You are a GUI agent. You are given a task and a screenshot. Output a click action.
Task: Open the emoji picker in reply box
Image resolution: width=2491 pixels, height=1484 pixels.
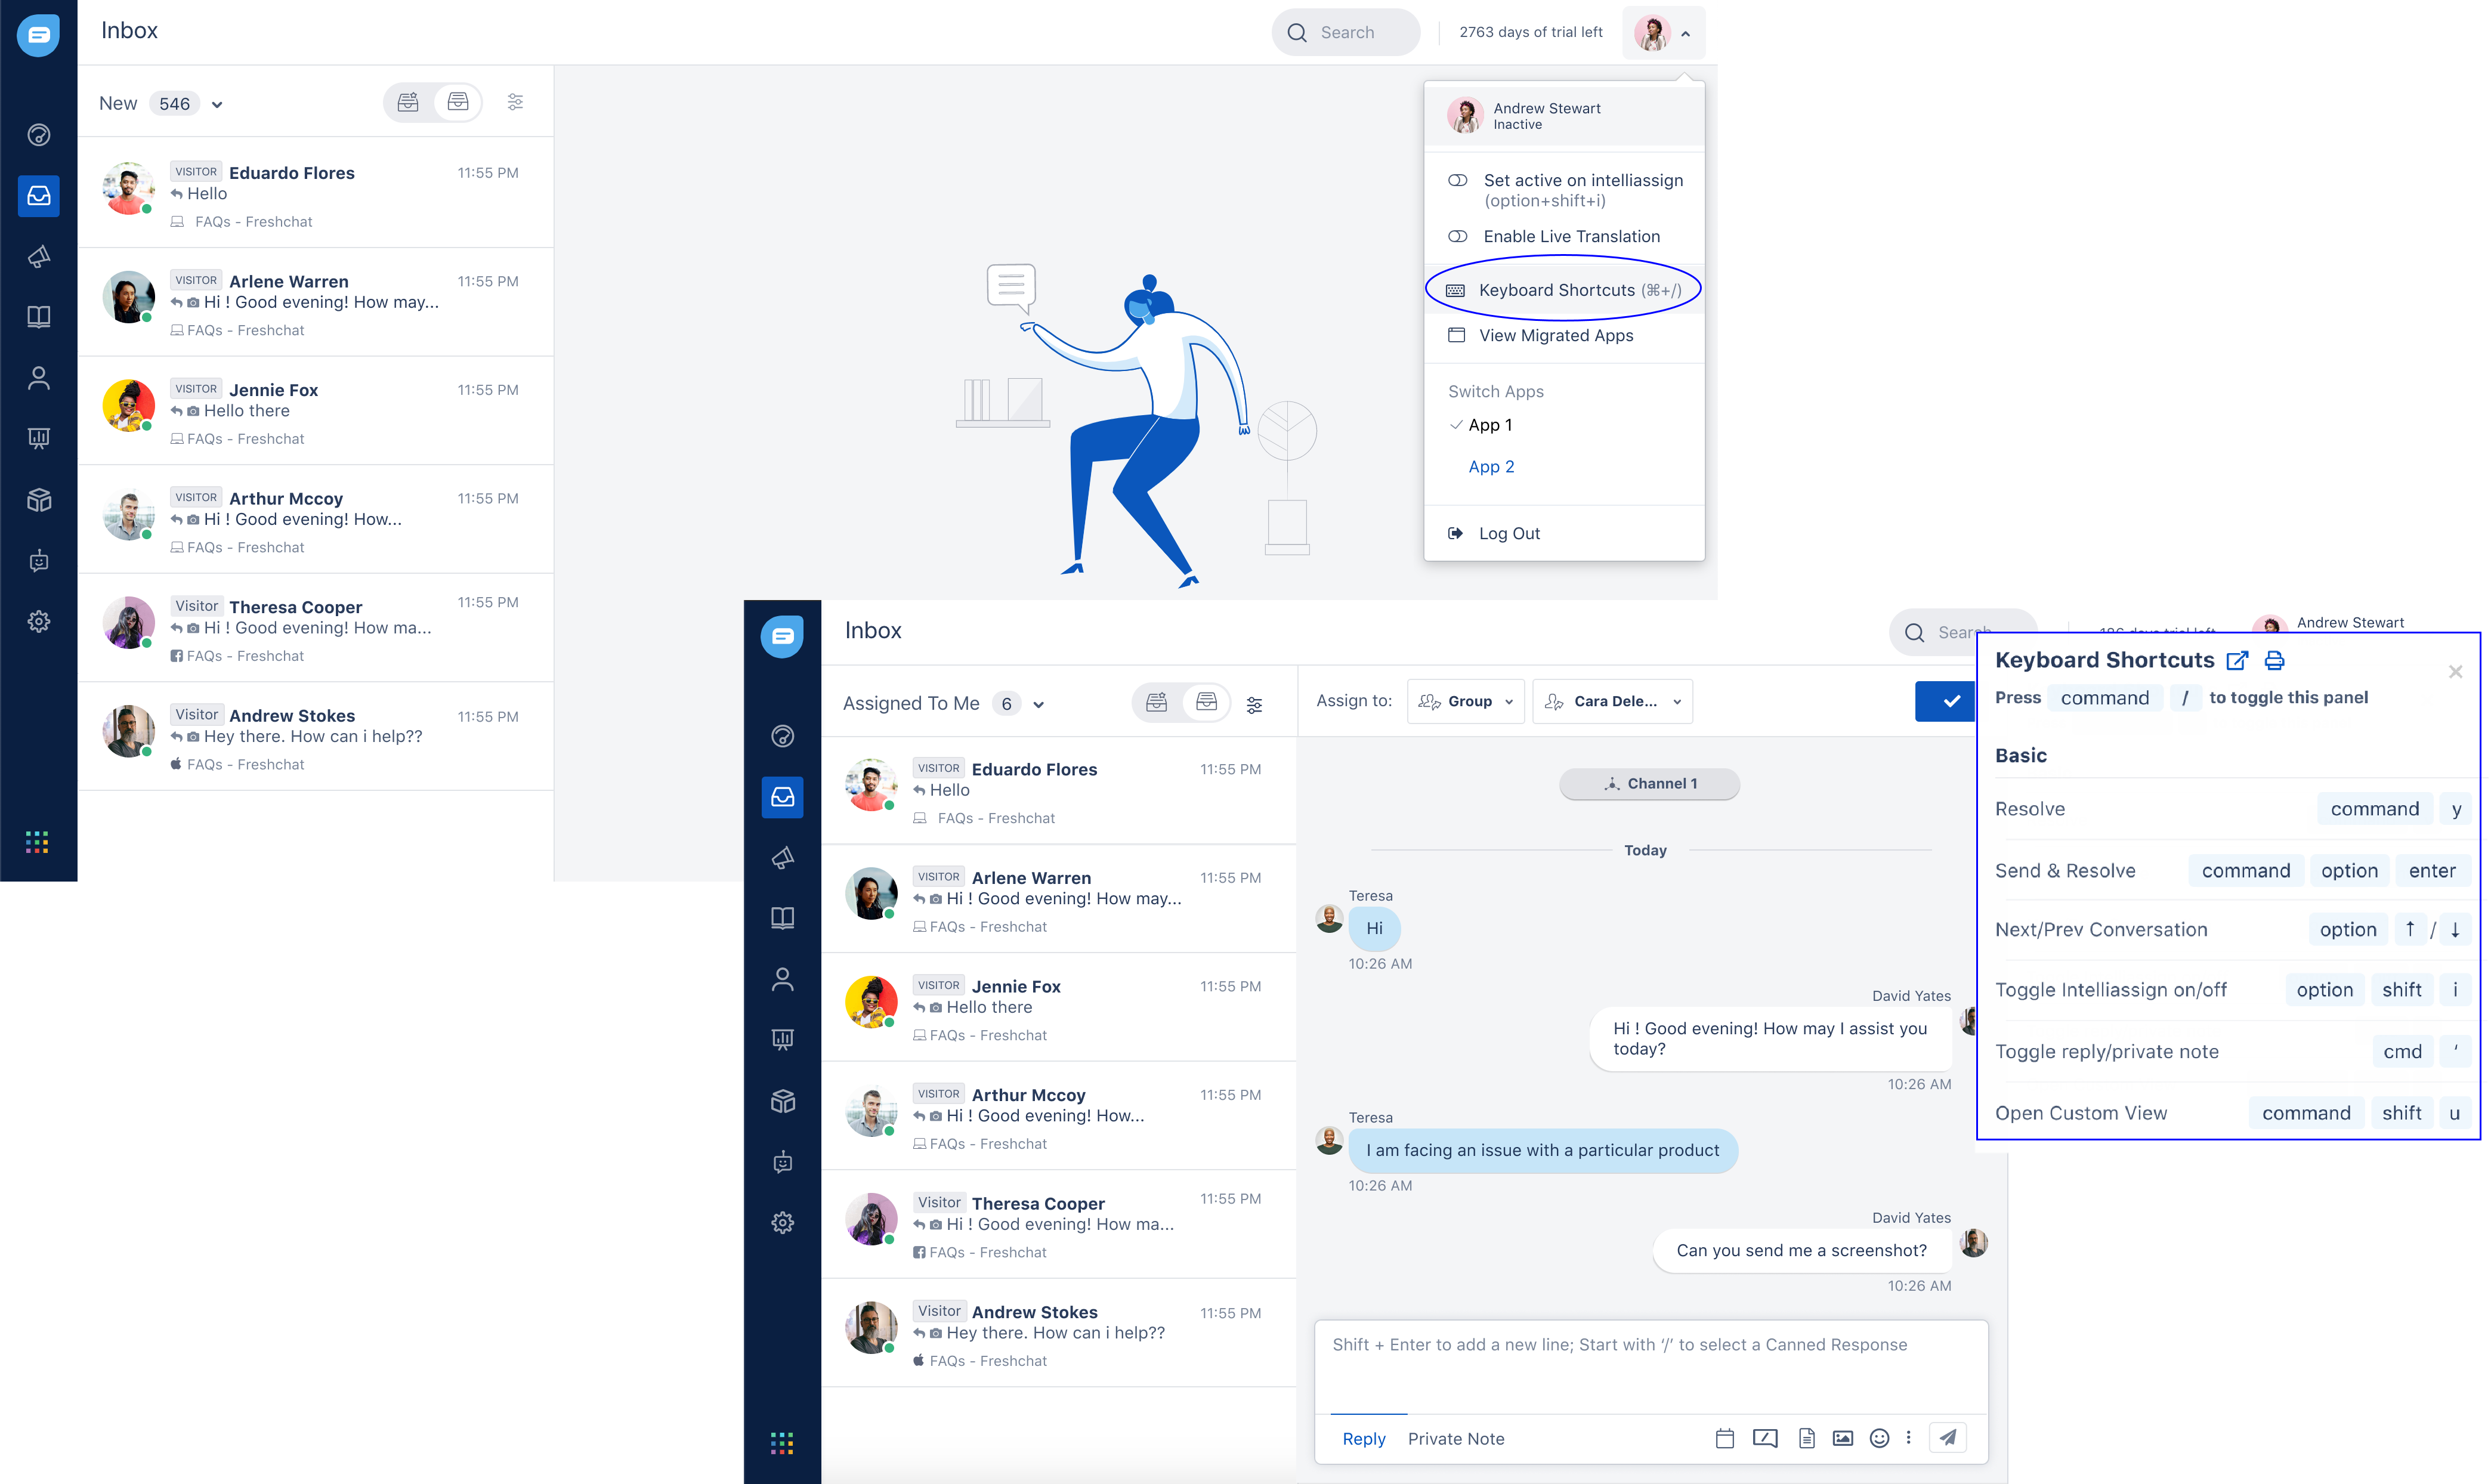coord(1879,1438)
